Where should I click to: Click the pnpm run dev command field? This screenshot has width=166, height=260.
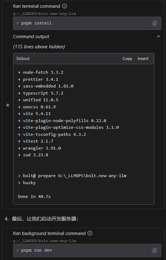[x=87, y=250]
